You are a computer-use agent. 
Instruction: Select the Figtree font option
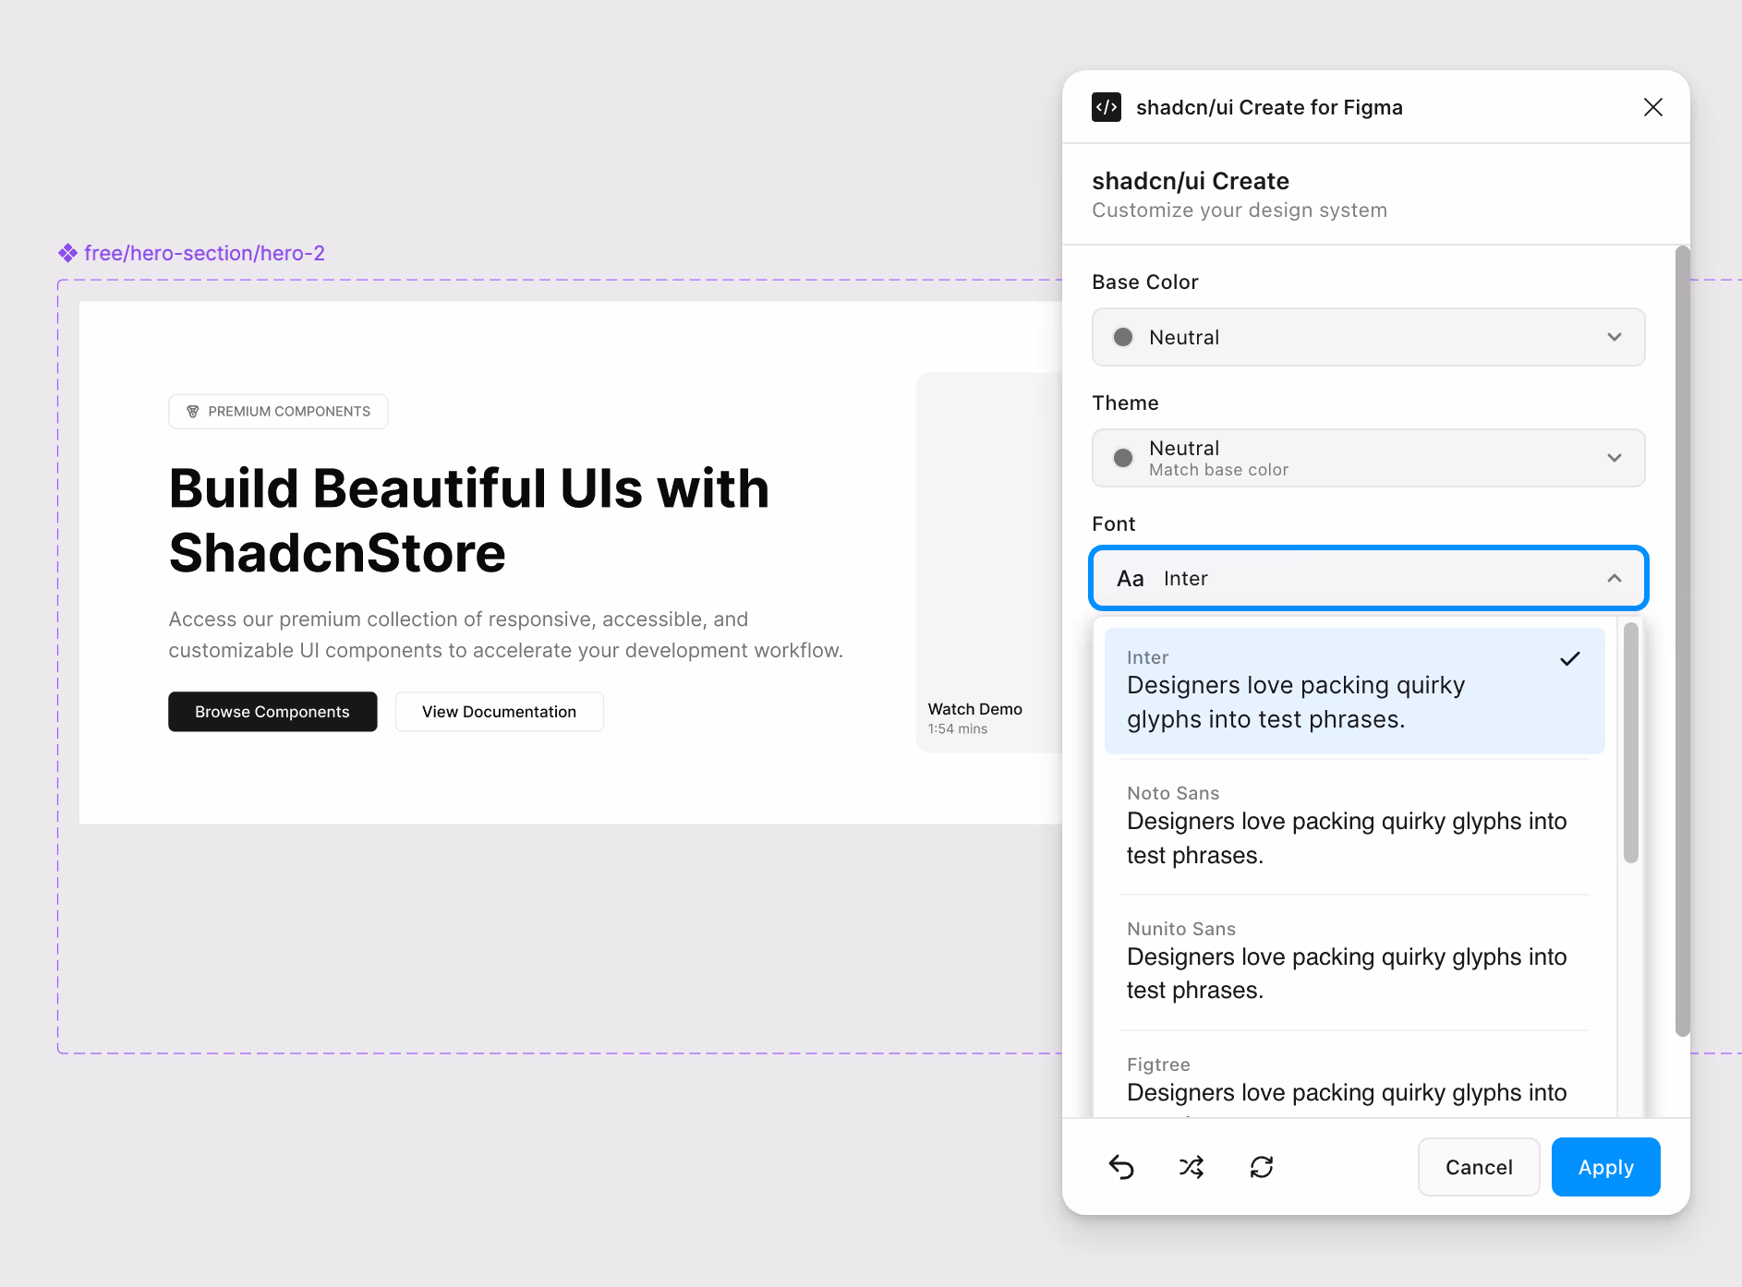[x=1355, y=1077]
